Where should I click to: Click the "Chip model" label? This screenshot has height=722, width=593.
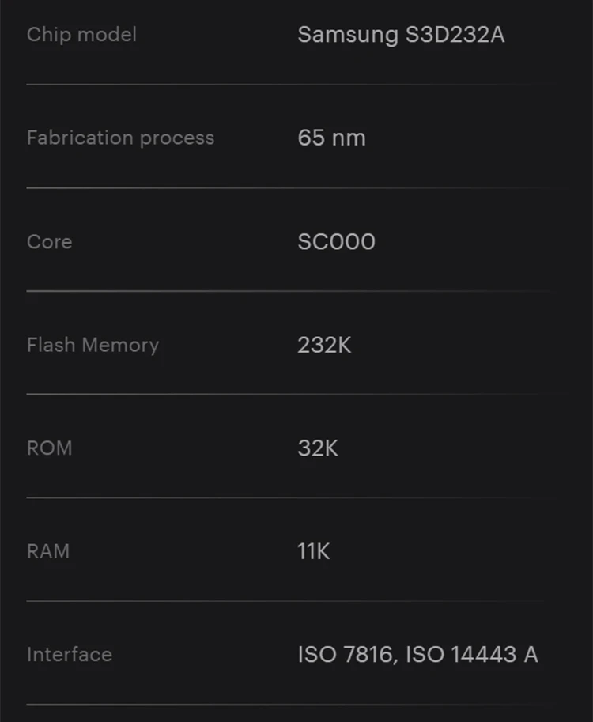coord(81,35)
